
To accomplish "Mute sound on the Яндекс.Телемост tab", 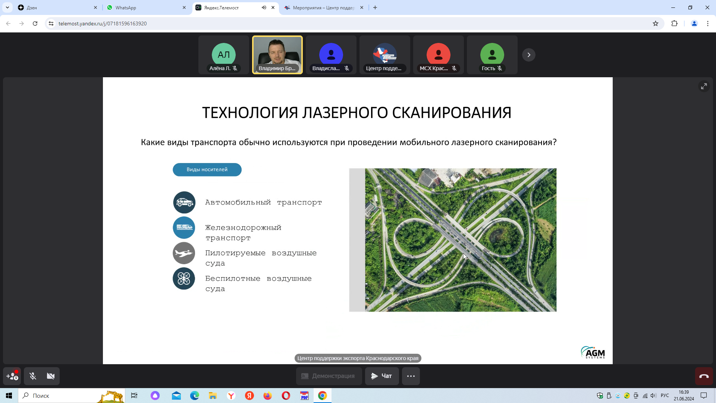I will tap(264, 7).
